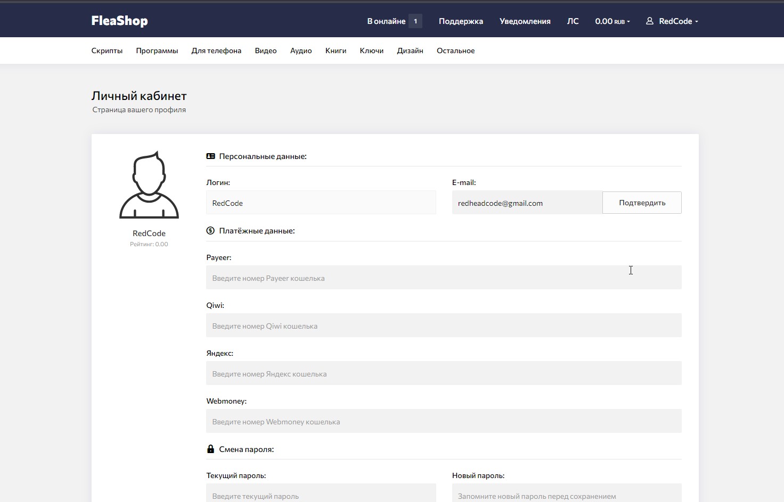
Task: Expand the 0.00 RUB balance dropdown
Action: click(x=612, y=21)
